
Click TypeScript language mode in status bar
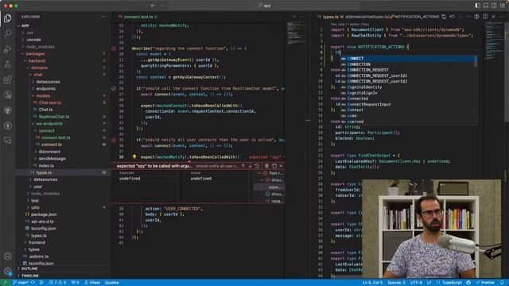452,283
